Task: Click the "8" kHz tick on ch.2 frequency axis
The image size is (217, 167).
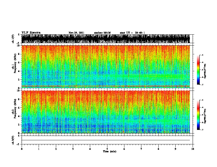Action: (19, 99)
